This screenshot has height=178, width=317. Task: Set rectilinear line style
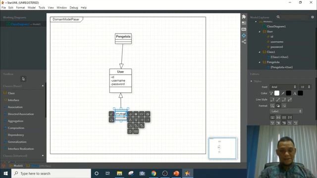[x=272, y=99]
